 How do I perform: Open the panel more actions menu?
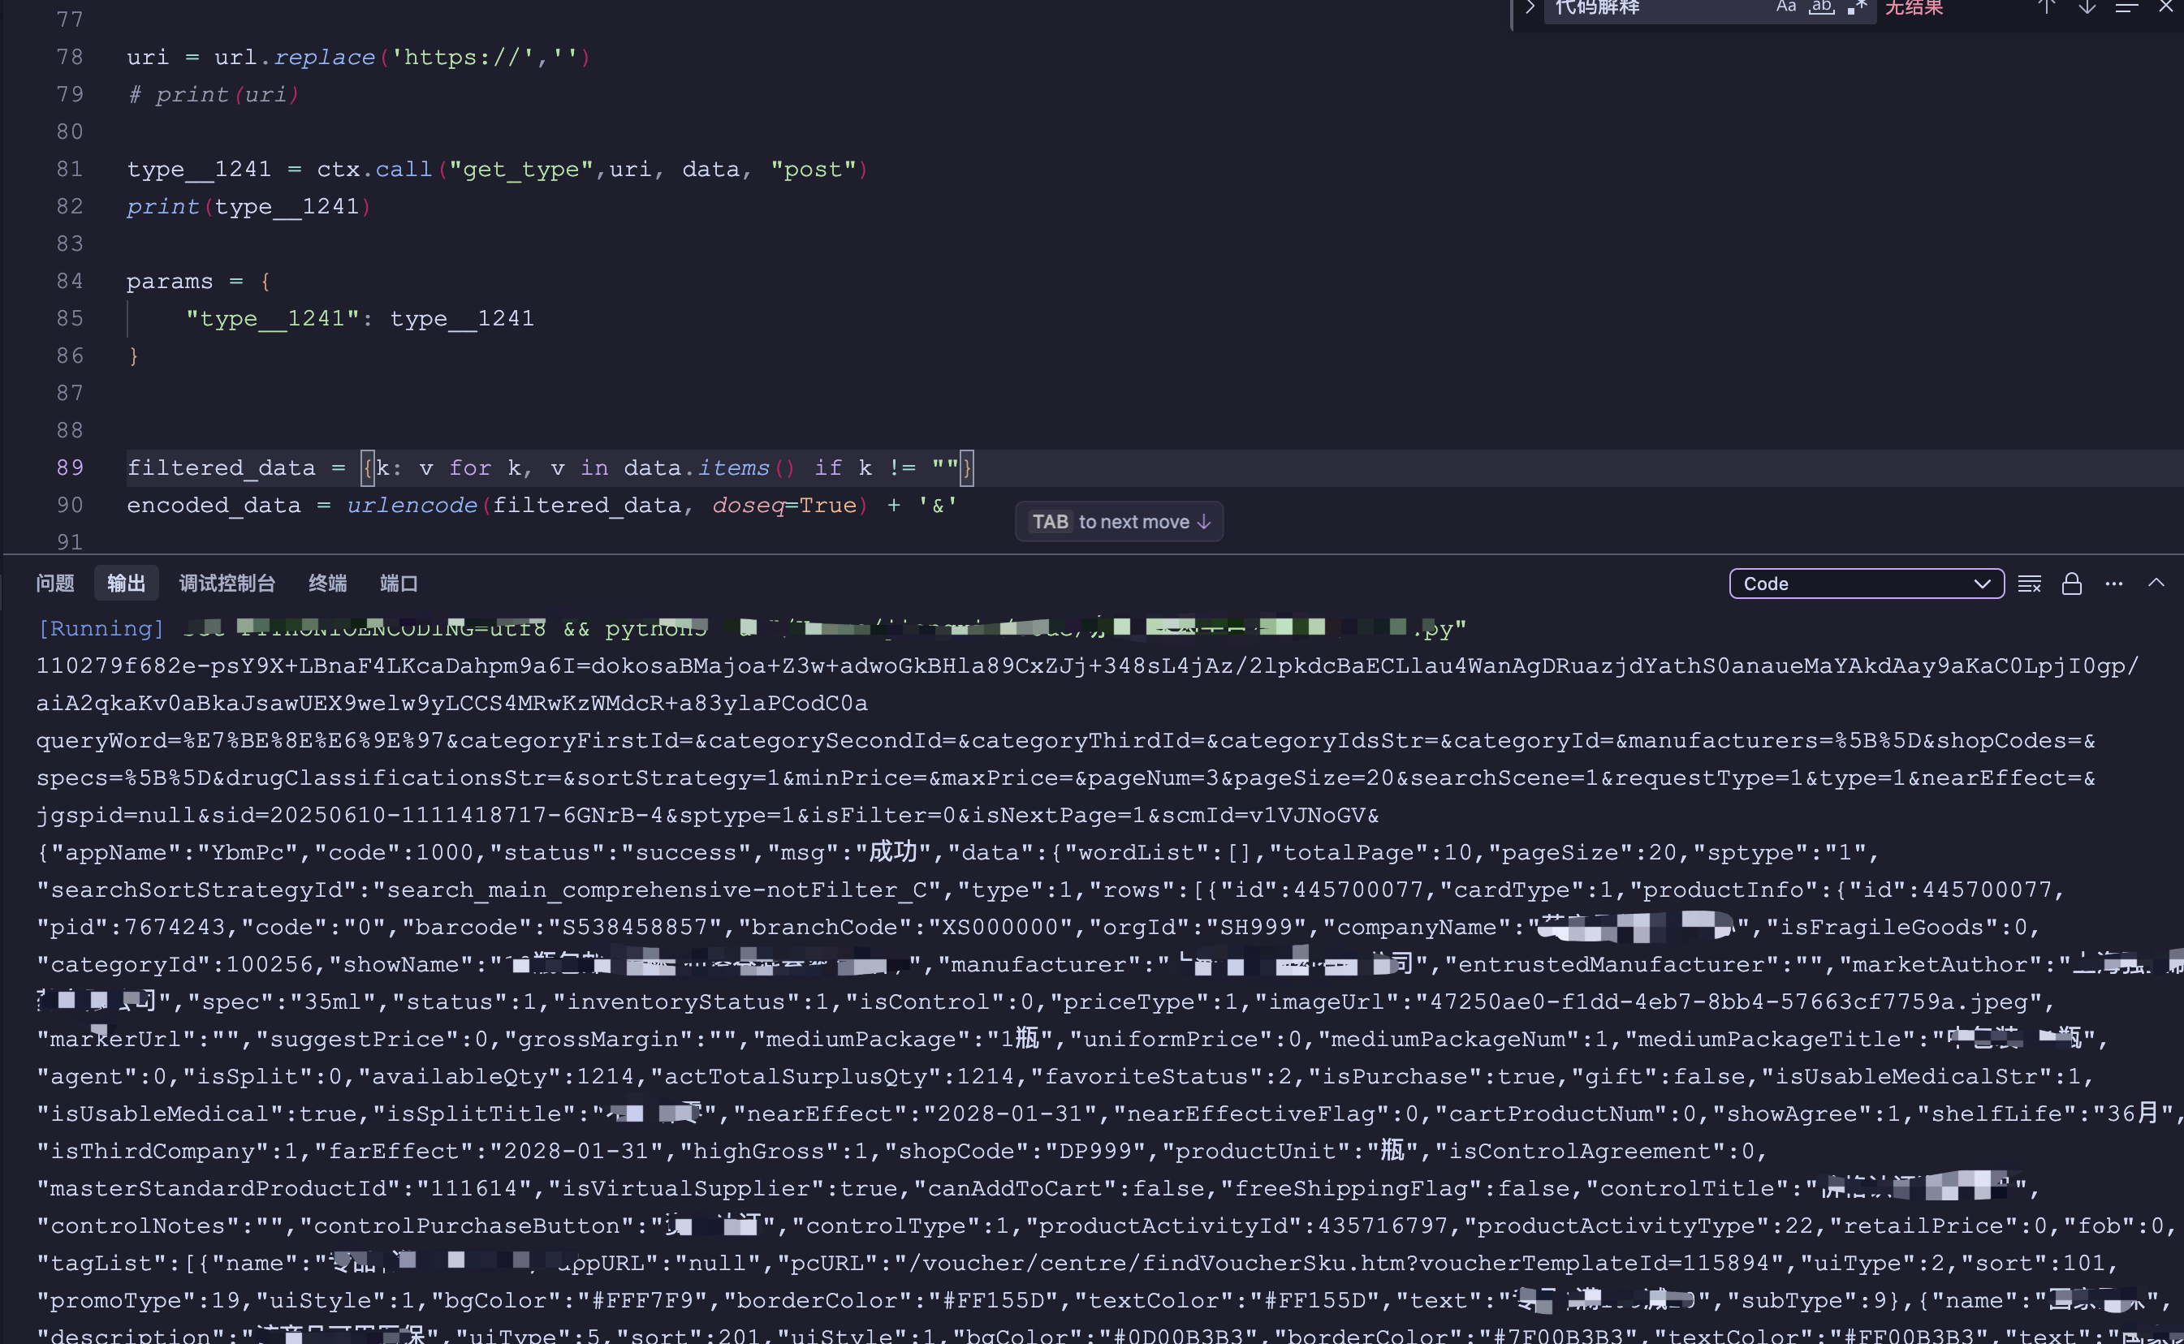2115,584
